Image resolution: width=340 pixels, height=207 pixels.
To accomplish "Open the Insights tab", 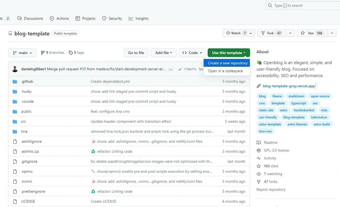I will pos(139,18).
